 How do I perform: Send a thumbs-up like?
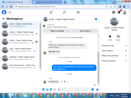97,89
